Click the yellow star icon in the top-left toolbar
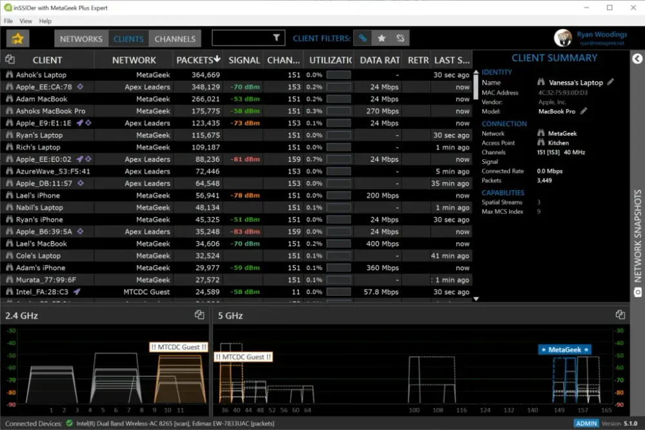This screenshot has height=430, width=645. (x=17, y=38)
